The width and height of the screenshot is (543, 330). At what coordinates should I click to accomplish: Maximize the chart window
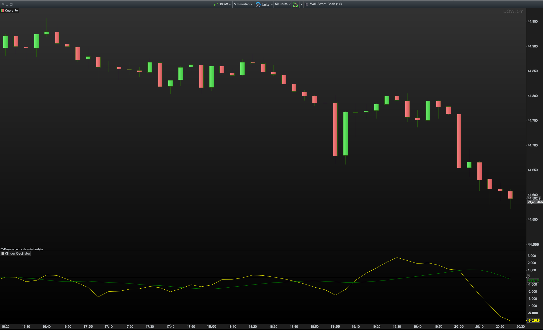click(x=11, y=4)
